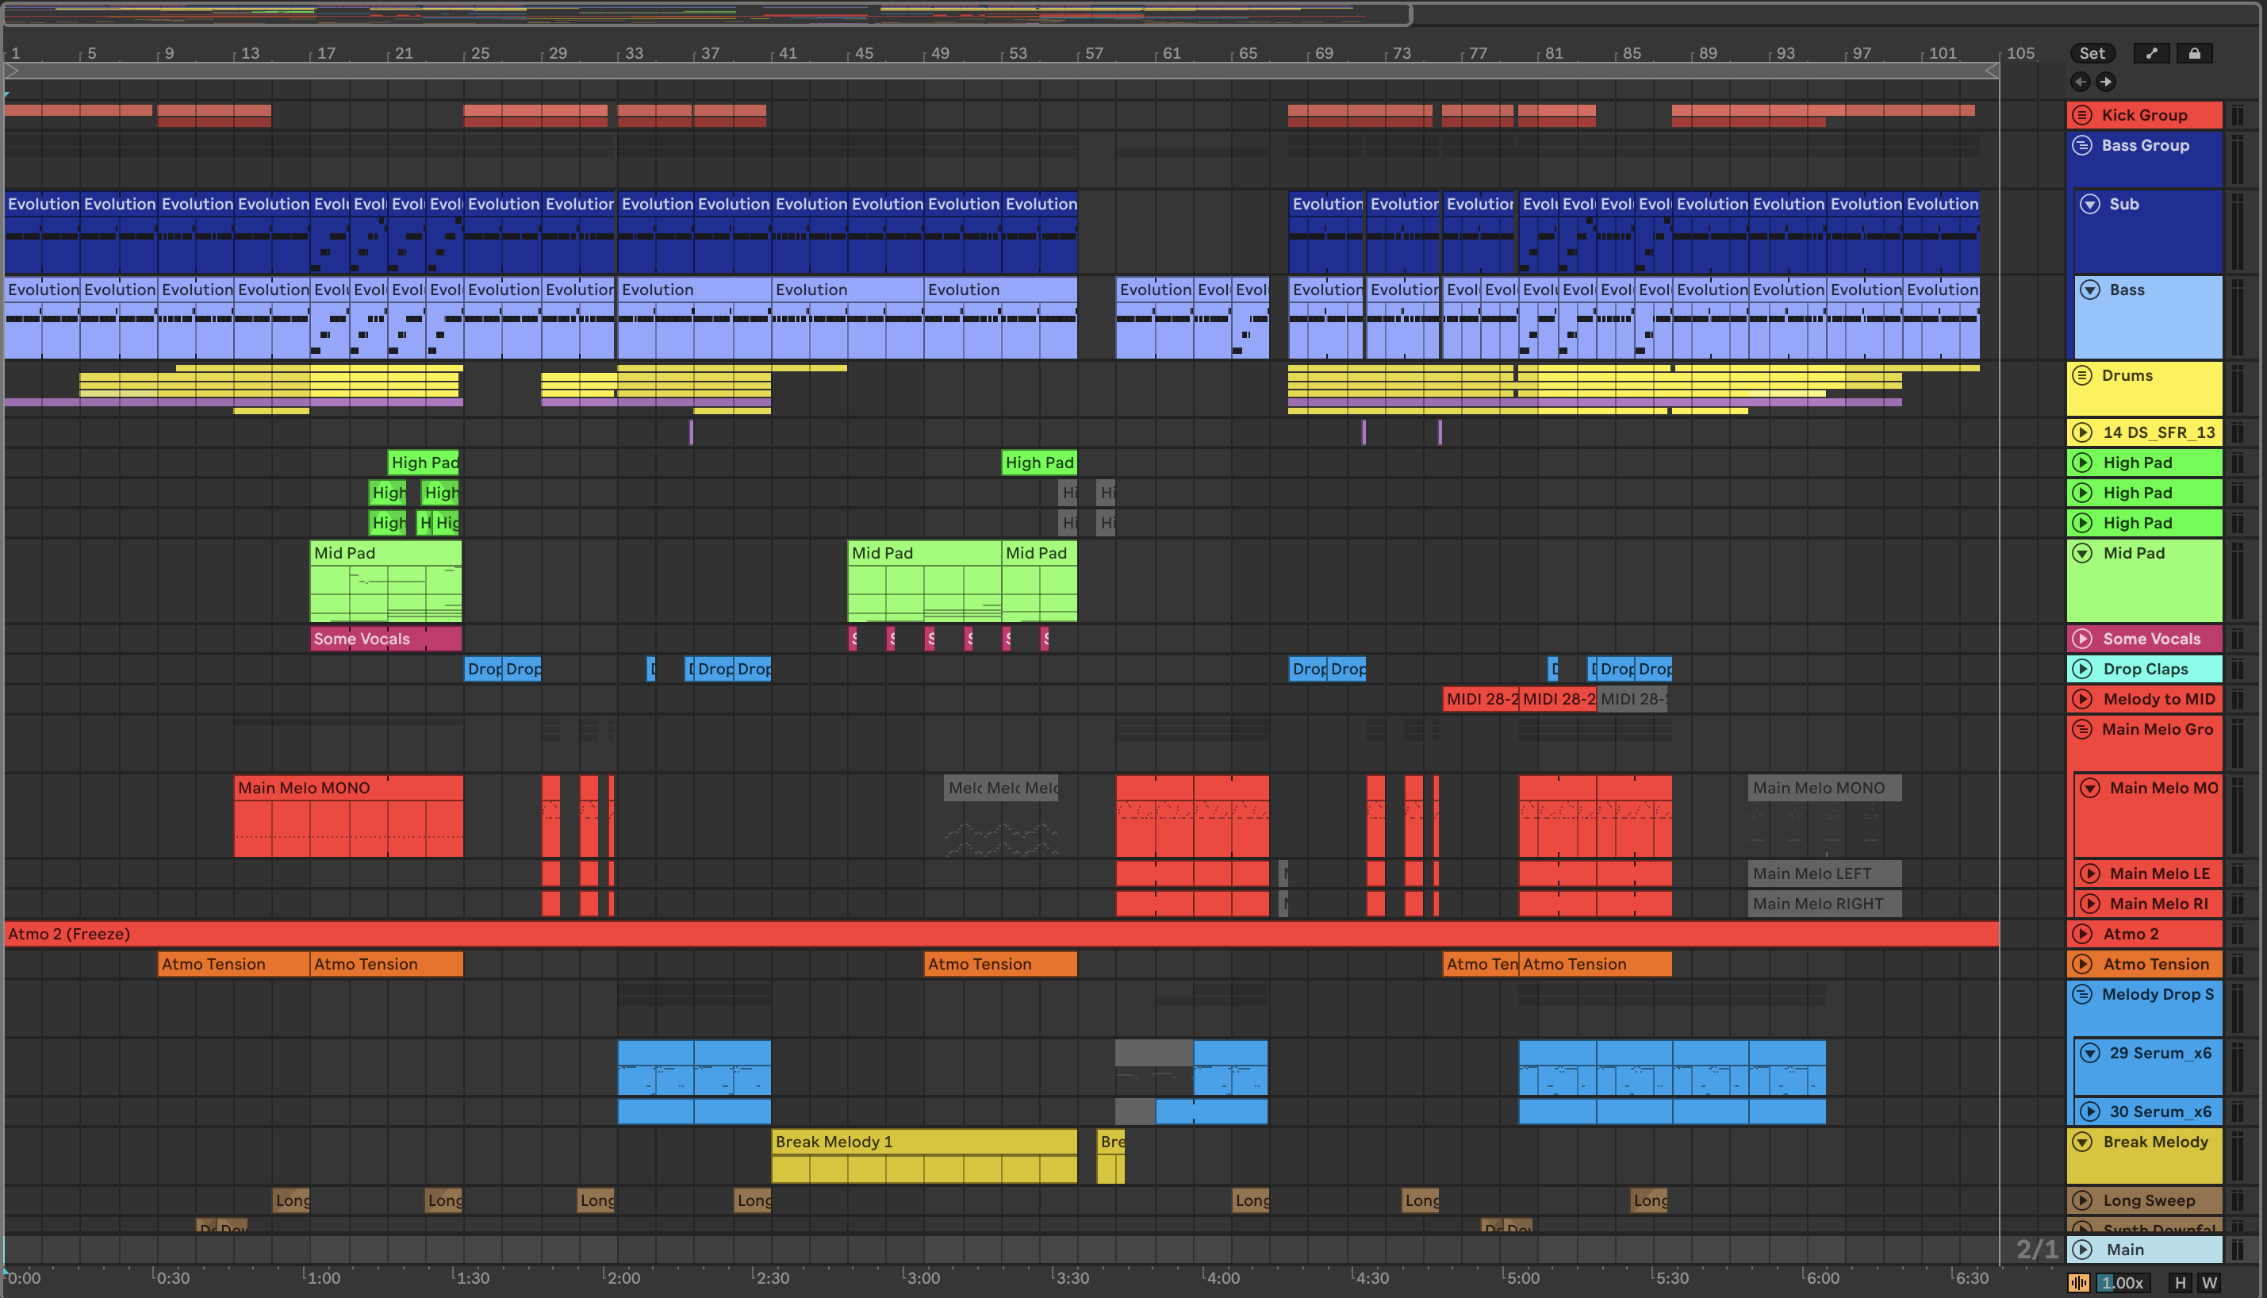
Task: Unfold the Kick Group track
Action: pos(2081,115)
